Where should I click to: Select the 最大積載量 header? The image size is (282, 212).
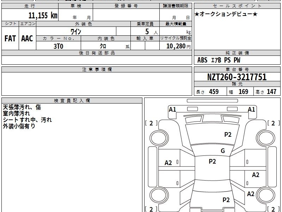tap(176, 24)
